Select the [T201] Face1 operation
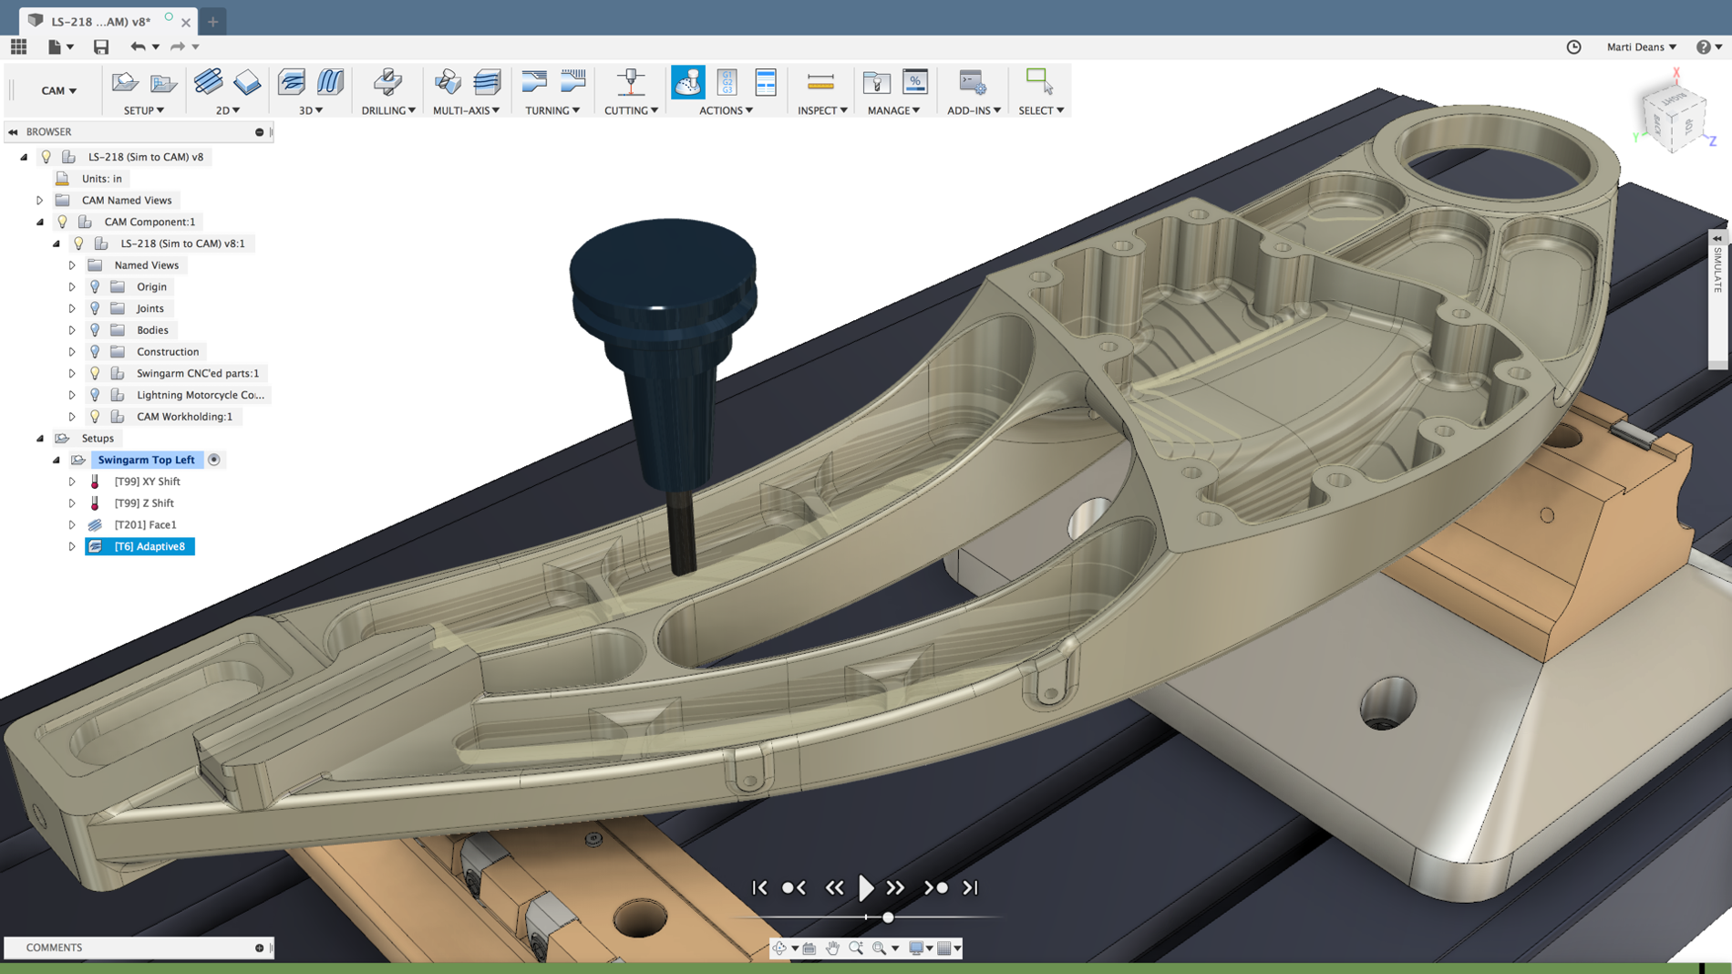The width and height of the screenshot is (1732, 974). 145,524
